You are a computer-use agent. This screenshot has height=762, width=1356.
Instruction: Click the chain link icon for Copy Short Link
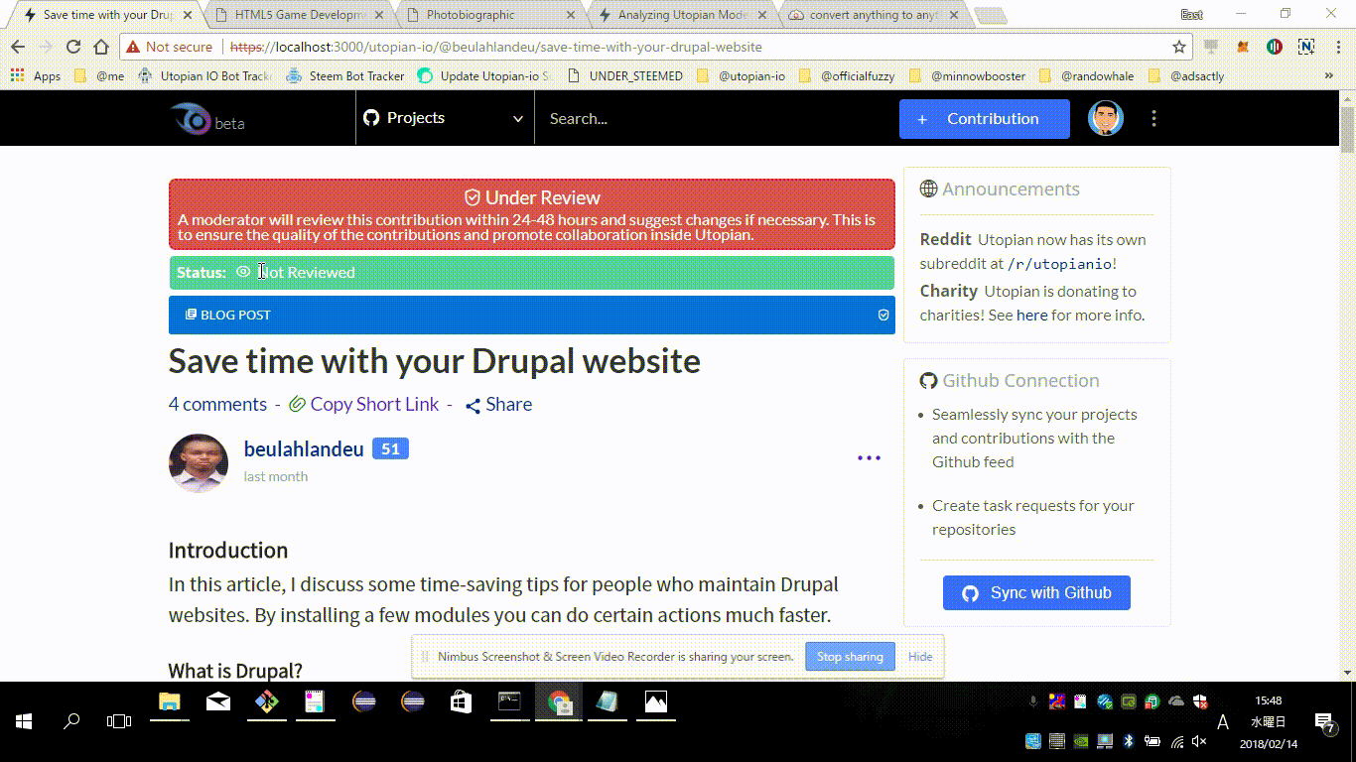297,405
